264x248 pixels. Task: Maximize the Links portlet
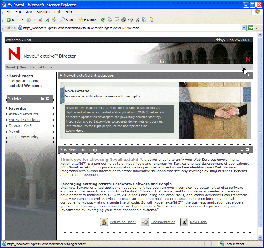(x=48, y=98)
